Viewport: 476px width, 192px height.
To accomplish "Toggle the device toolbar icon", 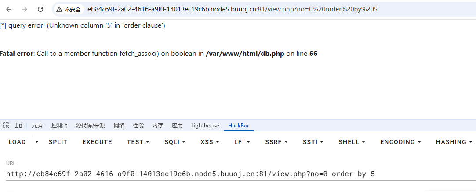I will [x=18, y=125].
